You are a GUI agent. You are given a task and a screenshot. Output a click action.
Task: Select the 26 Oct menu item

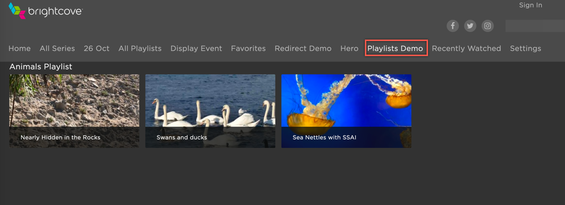coord(97,49)
